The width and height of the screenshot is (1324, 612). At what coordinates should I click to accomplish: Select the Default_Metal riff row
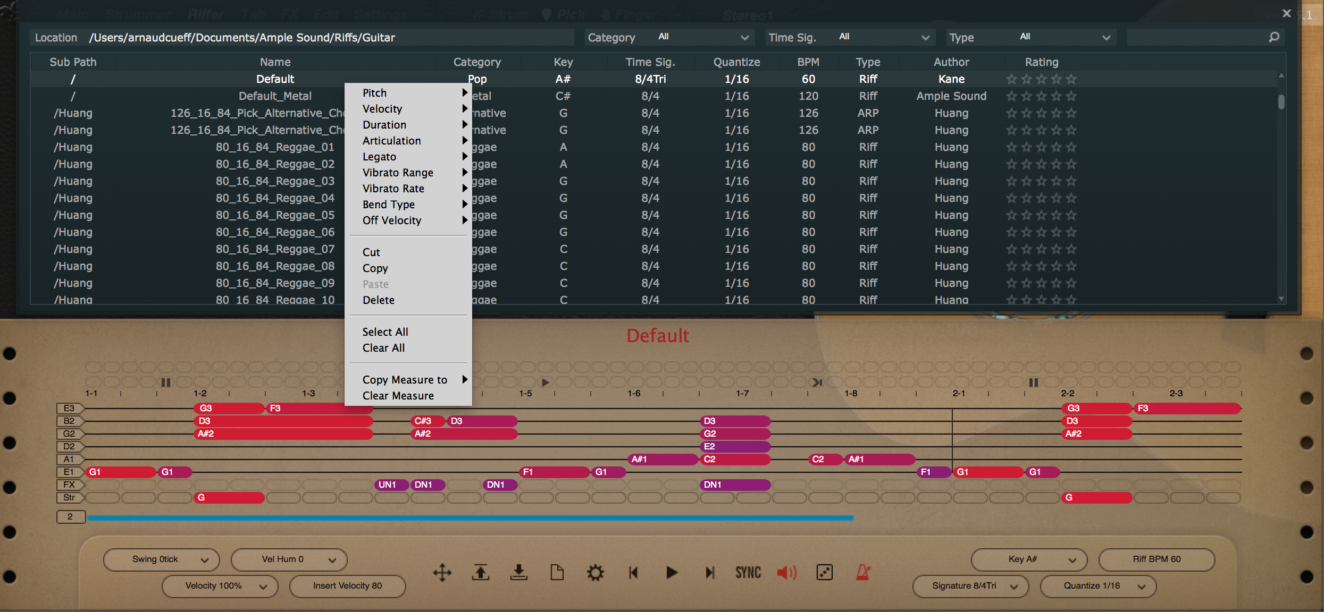[x=275, y=96]
